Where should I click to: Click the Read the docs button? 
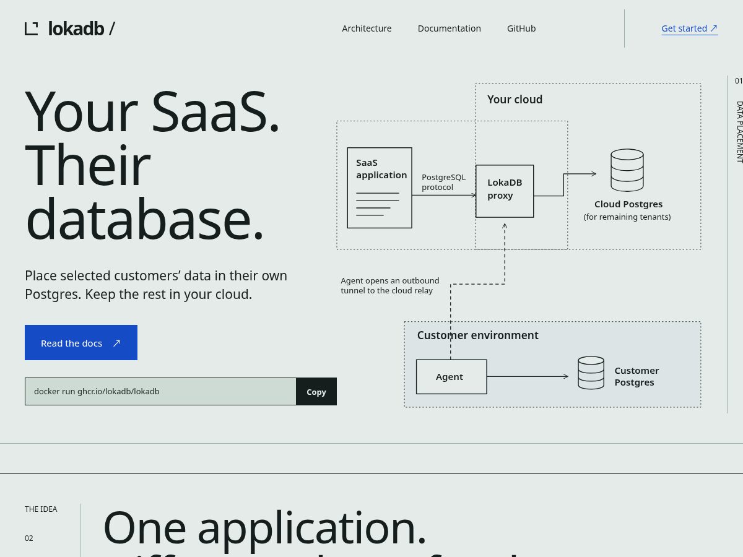81,342
